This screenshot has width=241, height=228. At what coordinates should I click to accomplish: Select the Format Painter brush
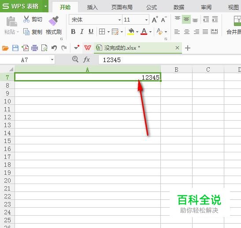(54, 21)
